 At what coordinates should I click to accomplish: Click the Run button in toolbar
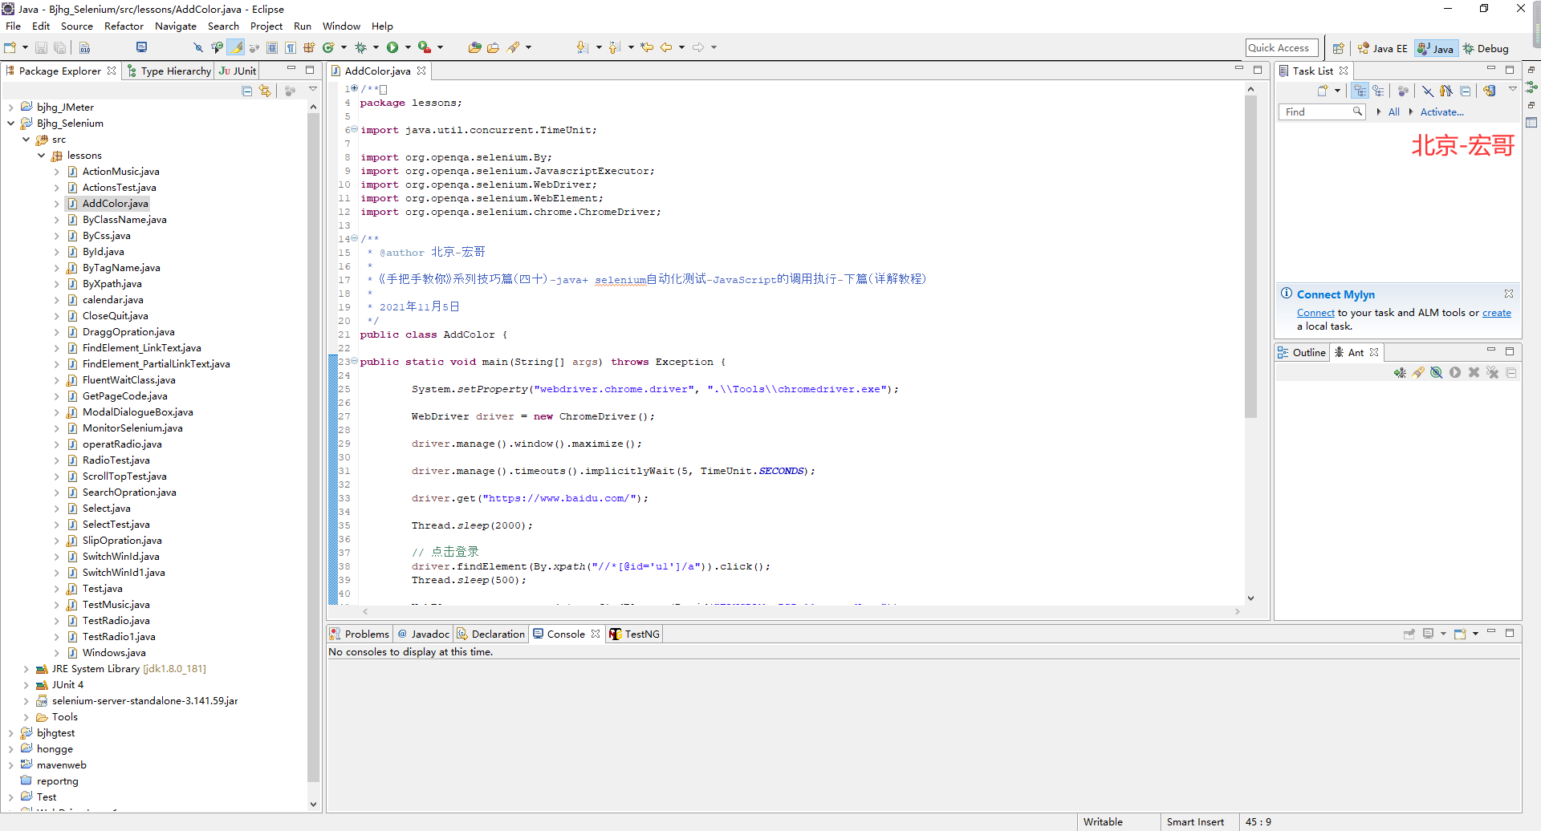point(392,47)
